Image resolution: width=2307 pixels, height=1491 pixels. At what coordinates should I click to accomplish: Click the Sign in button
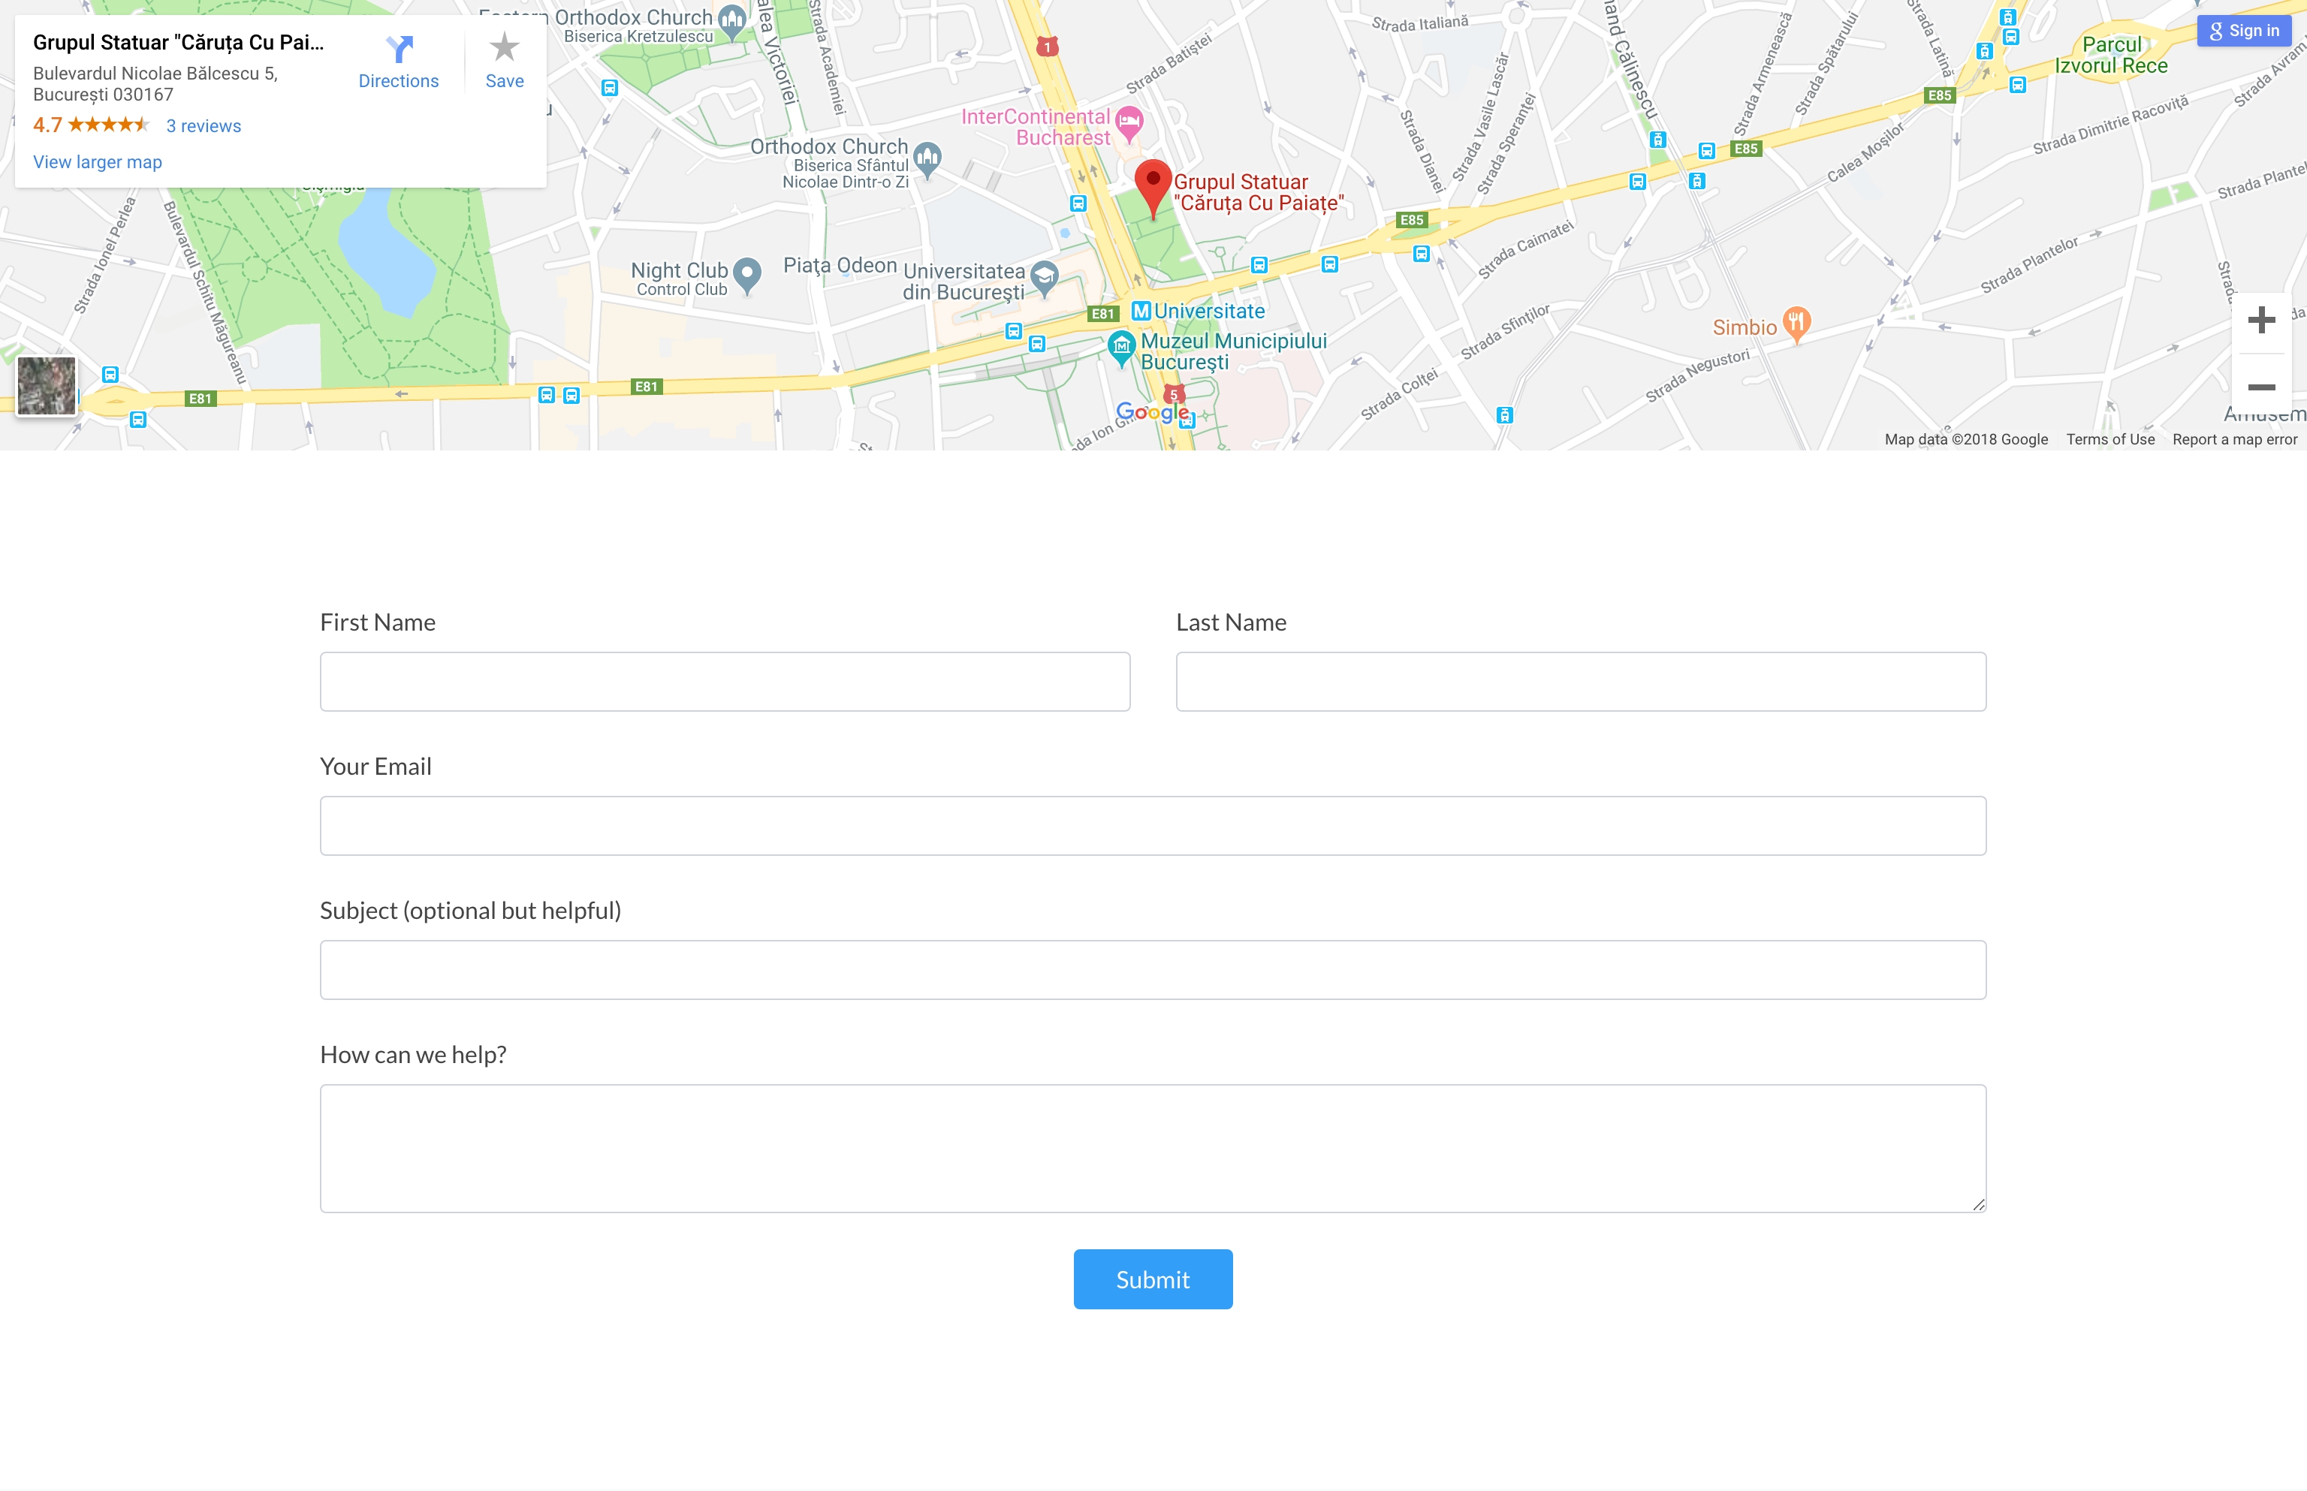pyautogui.click(x=2243, y=31)
